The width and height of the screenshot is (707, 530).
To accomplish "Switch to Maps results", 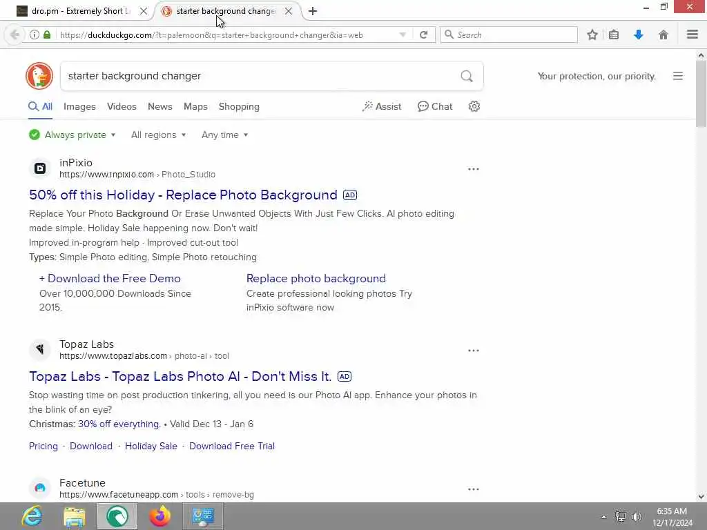I will coord(195,106).
